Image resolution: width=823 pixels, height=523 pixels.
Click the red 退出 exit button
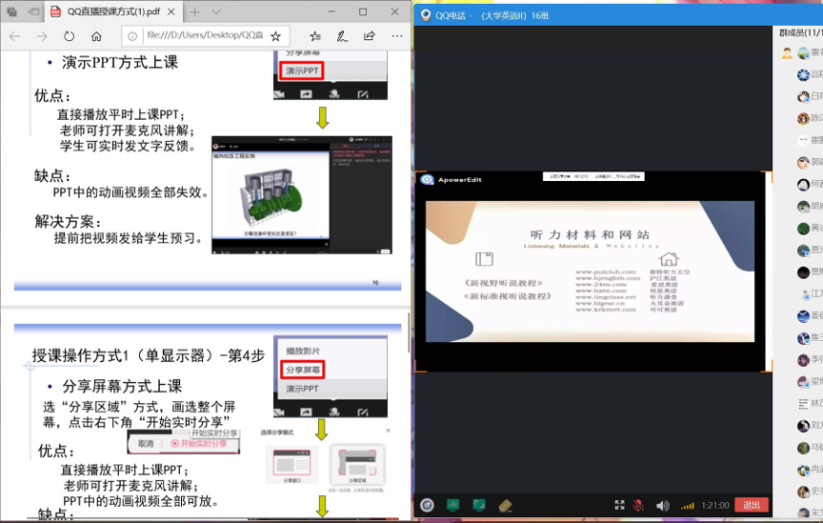752,505
